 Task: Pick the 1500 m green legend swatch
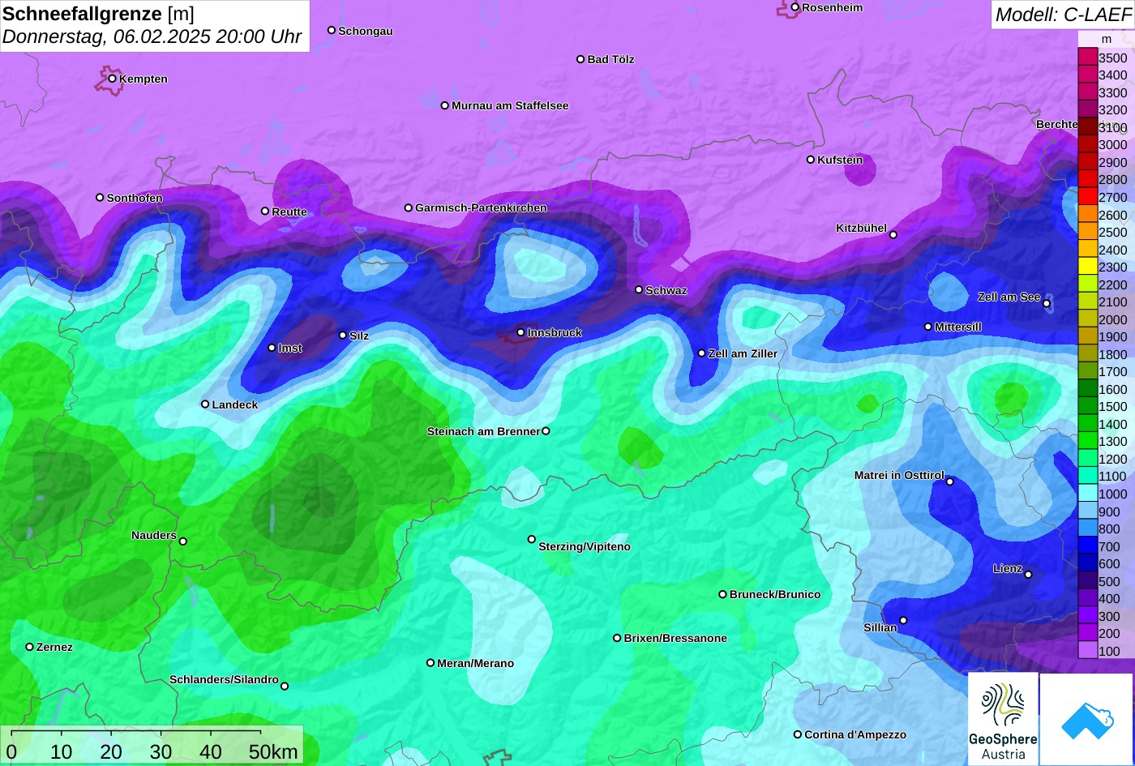[x=1087, y=406]
